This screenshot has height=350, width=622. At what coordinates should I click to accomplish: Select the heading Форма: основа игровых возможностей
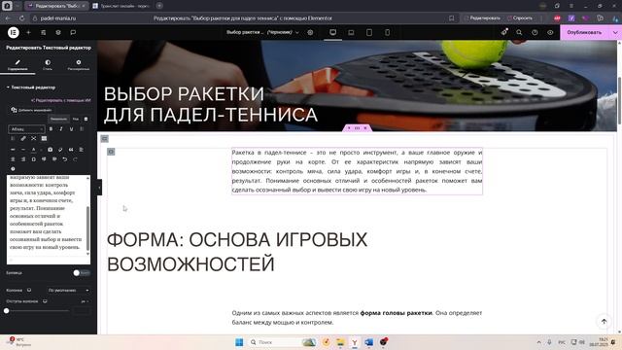[237, 252]
